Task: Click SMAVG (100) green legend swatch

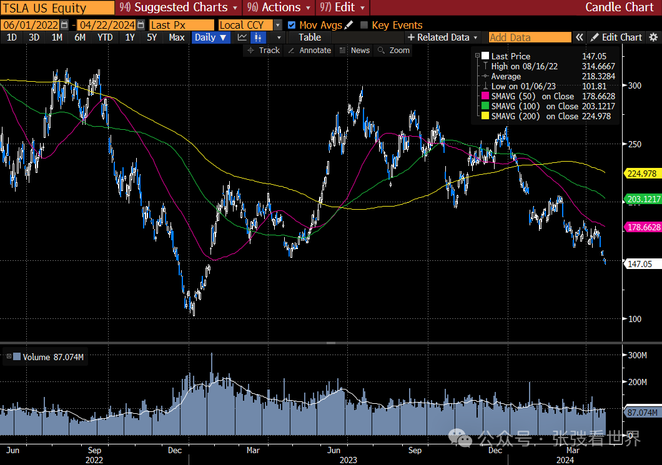Action: 485,106
